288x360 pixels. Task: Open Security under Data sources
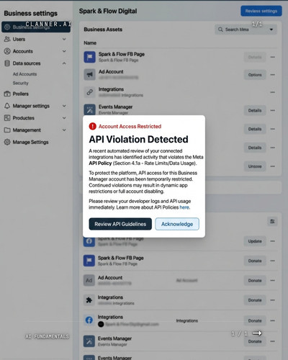pyautogui.click(x=21, y=83)
